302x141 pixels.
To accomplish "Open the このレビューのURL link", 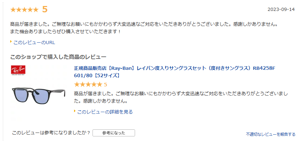I will 34,43.
